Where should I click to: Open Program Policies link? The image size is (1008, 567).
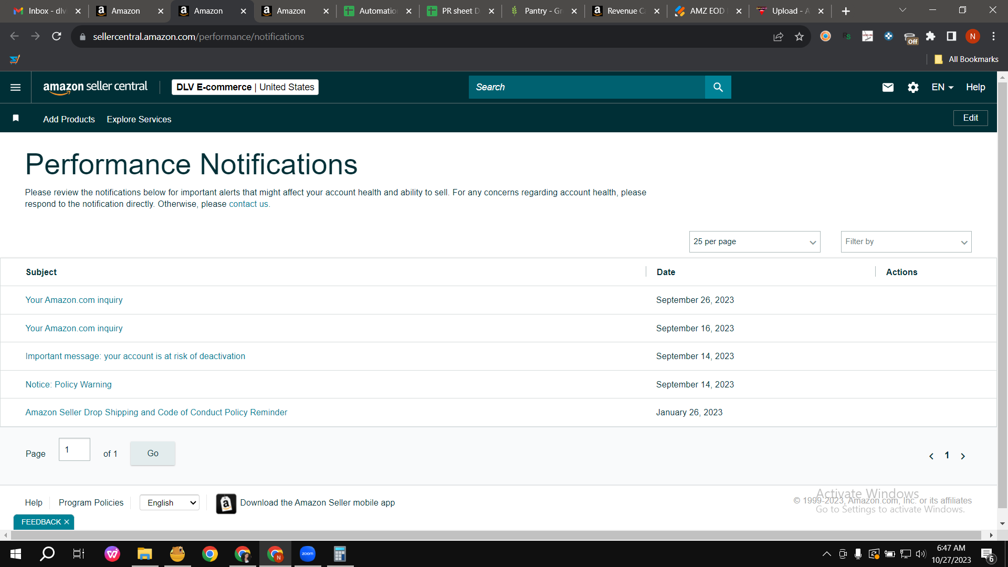click(x=91, y=502)
